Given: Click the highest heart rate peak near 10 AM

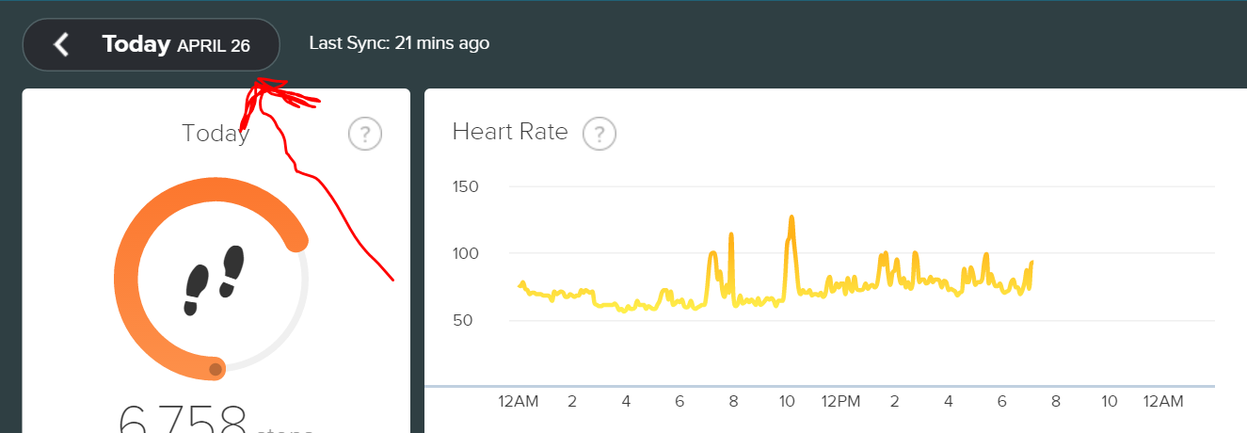Looking at the screenshot, I should click(791, 217).
